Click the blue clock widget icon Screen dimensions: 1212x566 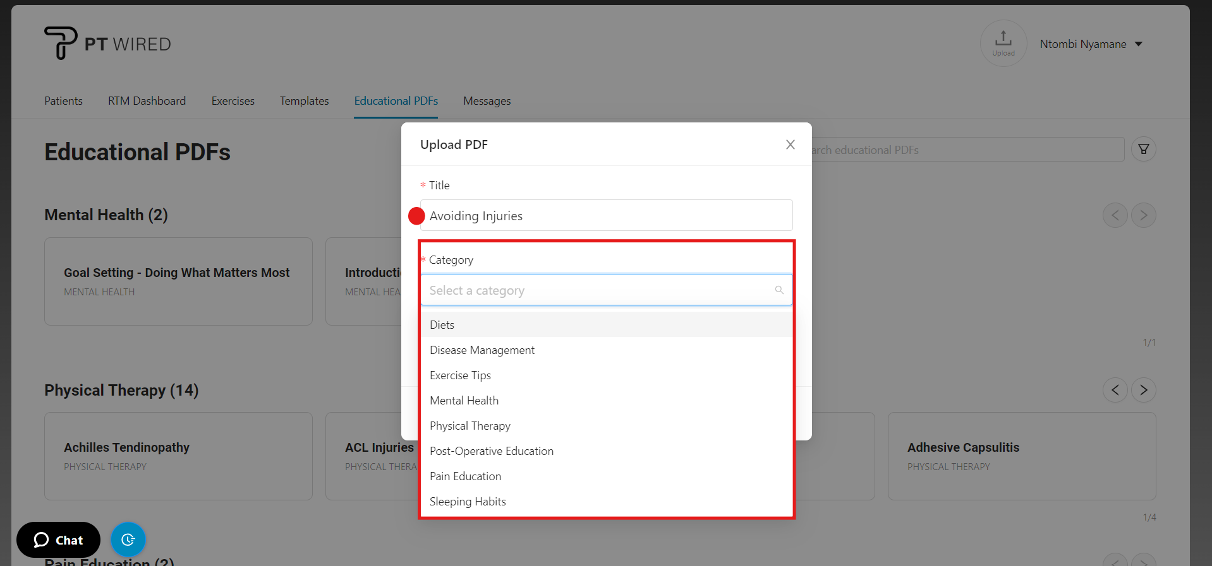[x=128, y=539]
